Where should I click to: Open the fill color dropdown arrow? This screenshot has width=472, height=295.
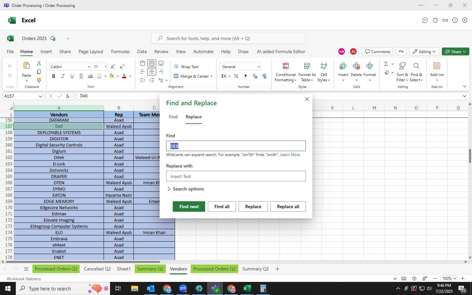[x=118, y=76]
